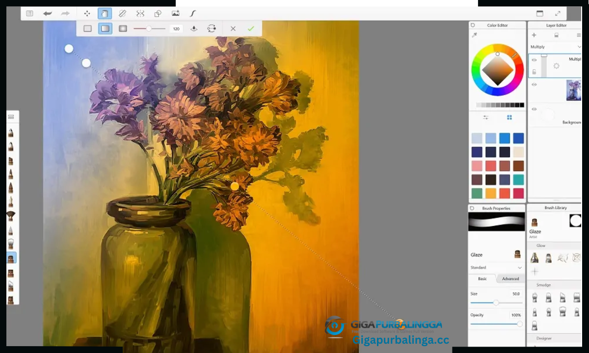Image resolution: width=589 pixels, height=353 pixels.
Task: Click the Import image icon
Action: [176, 14]
